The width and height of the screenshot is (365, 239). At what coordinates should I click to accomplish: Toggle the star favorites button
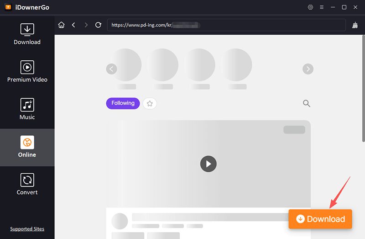click(150, 103)
